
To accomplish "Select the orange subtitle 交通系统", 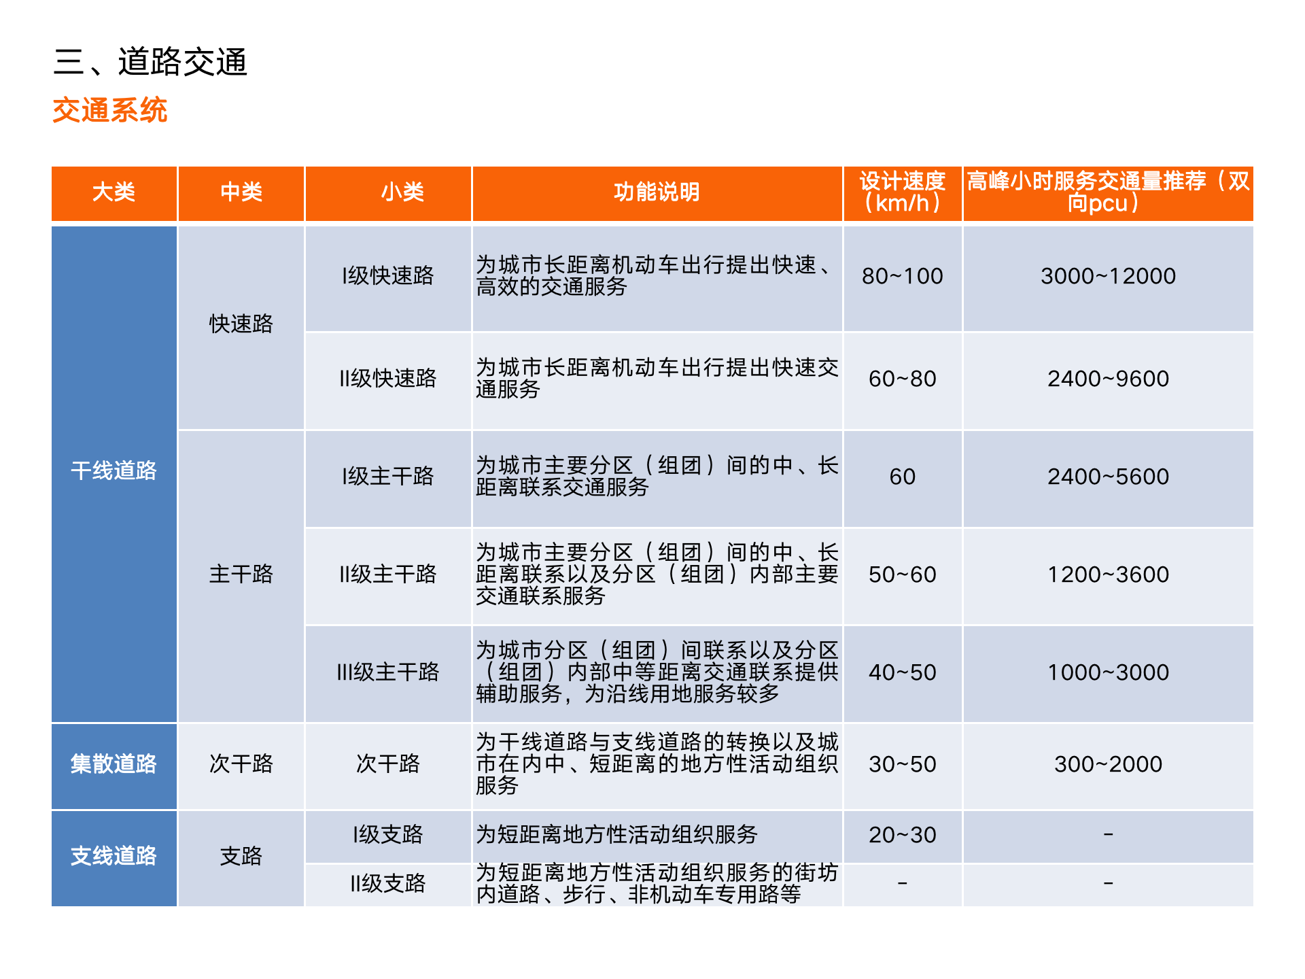I will coord(110,110).
